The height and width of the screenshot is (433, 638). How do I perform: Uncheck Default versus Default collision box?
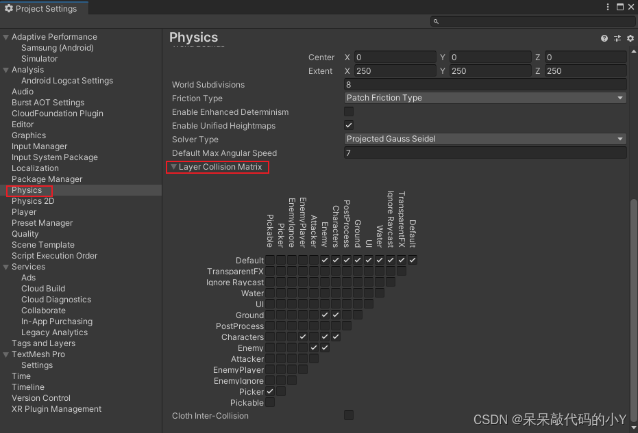pyautogui.click(x=413, y=260)
